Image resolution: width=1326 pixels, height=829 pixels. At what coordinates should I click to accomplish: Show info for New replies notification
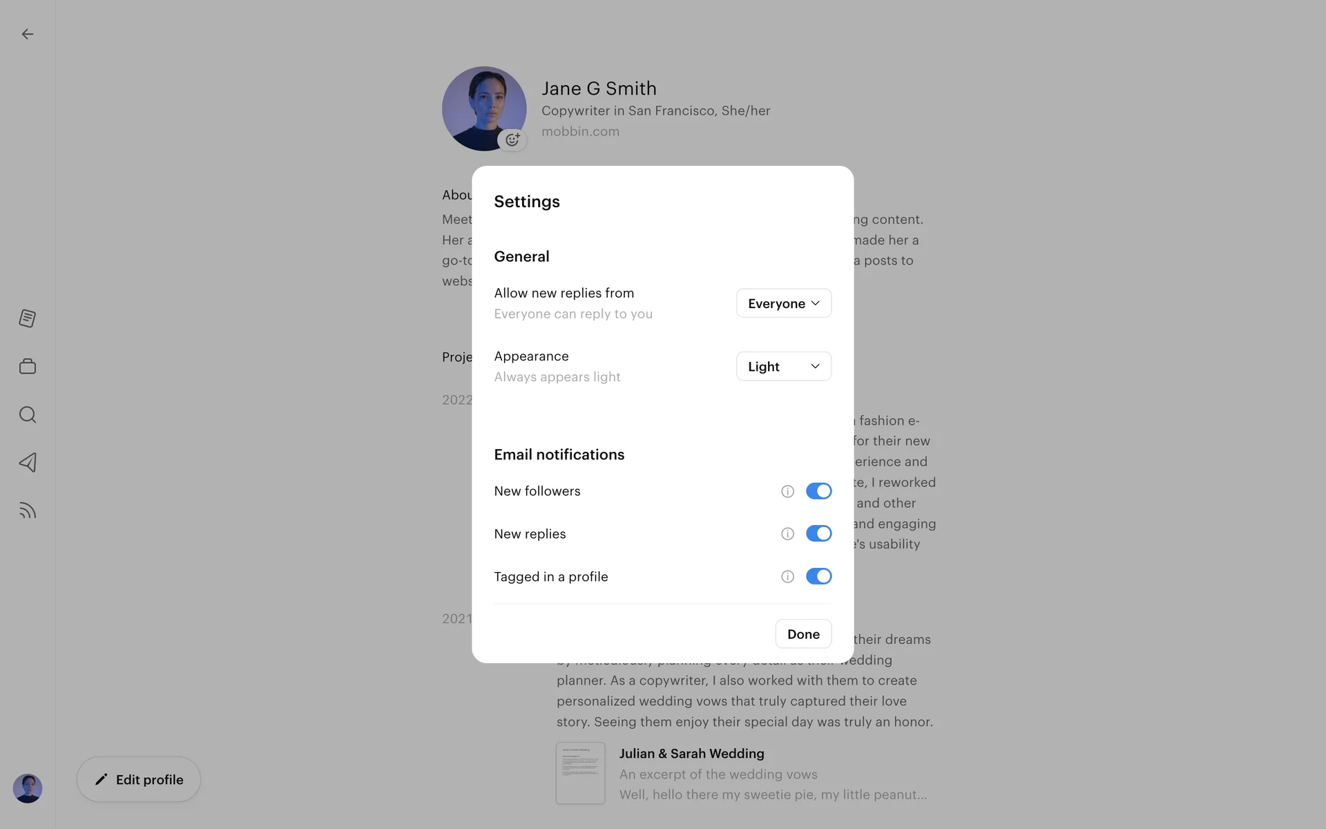pyautogui.click(x=787, y=534)
